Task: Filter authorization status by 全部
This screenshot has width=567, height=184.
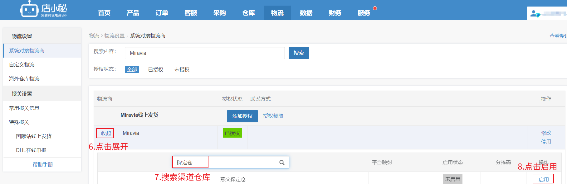Action: [132, 69]
